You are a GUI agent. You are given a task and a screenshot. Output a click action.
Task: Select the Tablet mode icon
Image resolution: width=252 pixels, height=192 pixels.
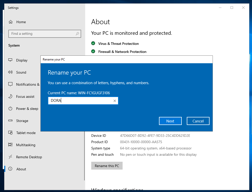pyautogui.click(x=10, y=133)
